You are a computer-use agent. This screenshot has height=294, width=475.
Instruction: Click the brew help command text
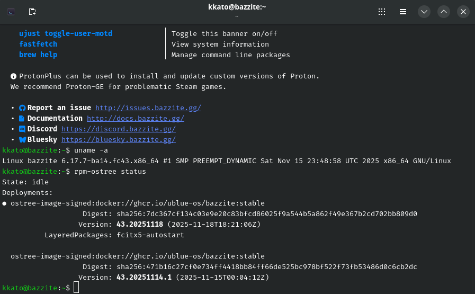coord(38,55)
